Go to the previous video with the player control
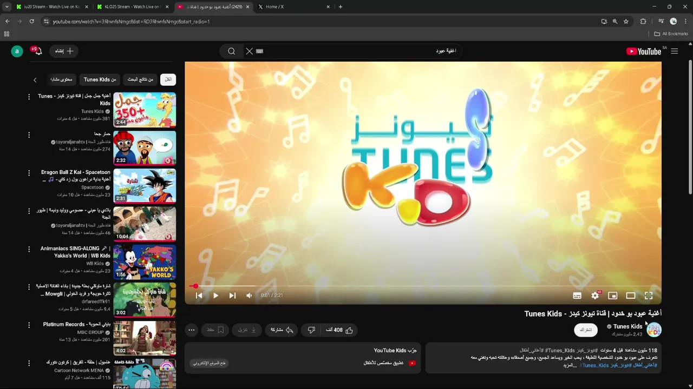 199,296
